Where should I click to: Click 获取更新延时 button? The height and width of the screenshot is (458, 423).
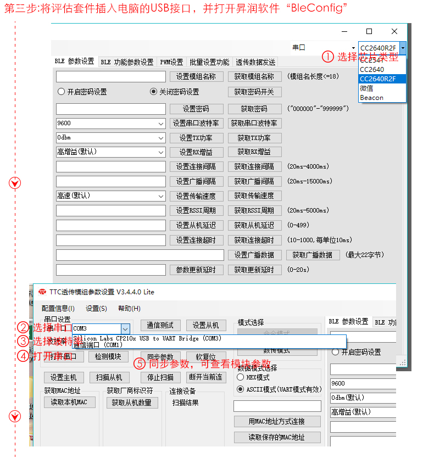pyautogui.click(x=254, y=270)
